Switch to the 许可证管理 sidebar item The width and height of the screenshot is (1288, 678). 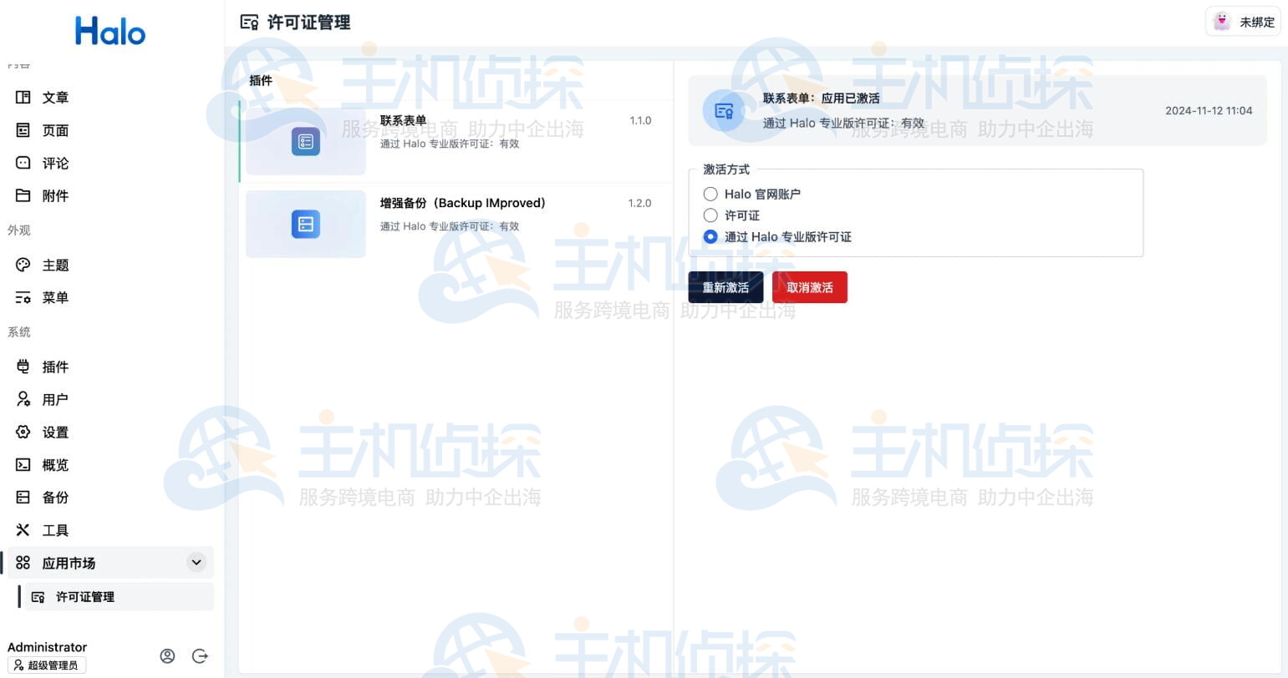pos(84,596)
